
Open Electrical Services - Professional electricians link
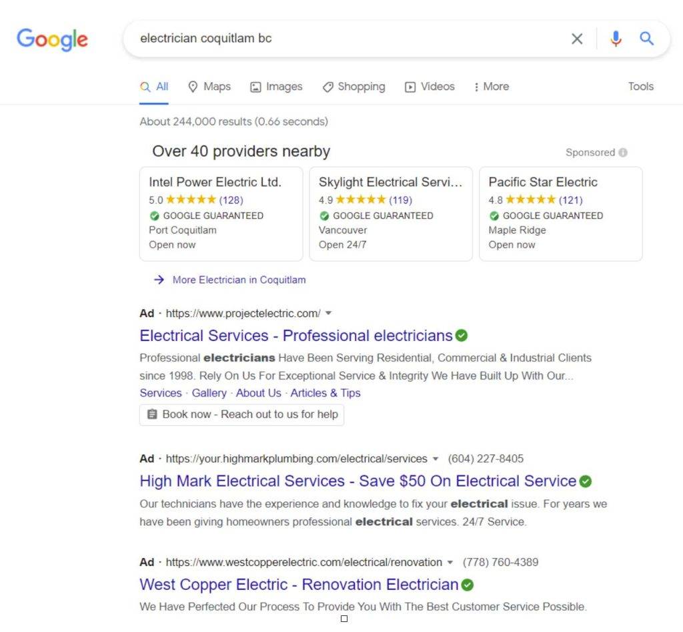(295, 335)
